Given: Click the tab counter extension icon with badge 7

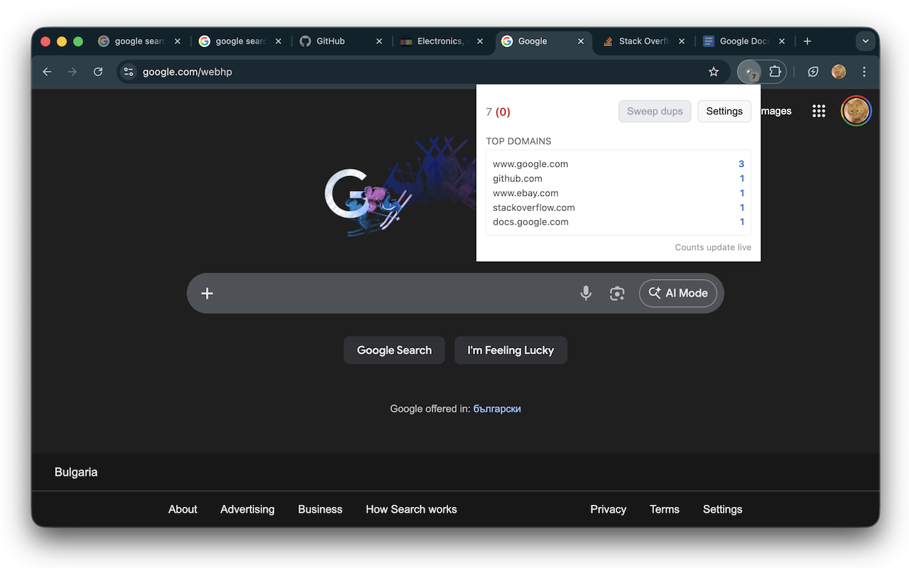Looking at the screenshot, I should (750, 72).
